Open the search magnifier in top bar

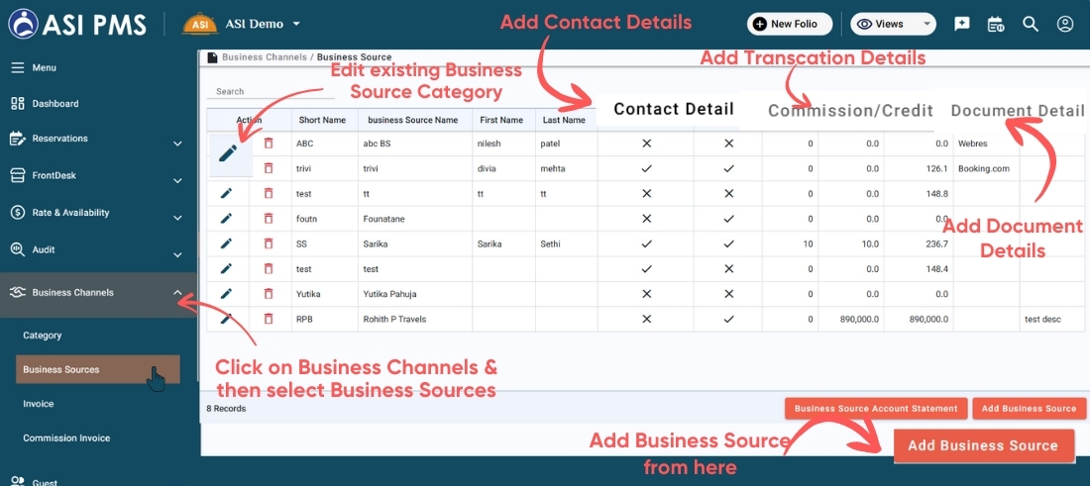click(1031, 24)
